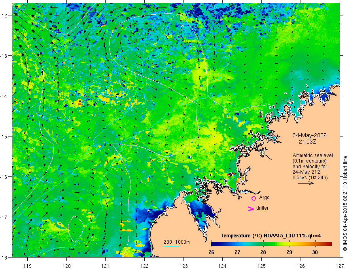Screen dimensions: 348x269
Task: Click the longitude label 120
Action: [66, 266]
